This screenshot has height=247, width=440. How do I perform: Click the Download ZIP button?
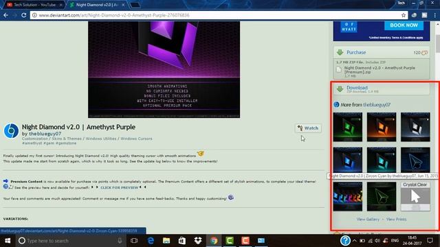tap(382, 89)
